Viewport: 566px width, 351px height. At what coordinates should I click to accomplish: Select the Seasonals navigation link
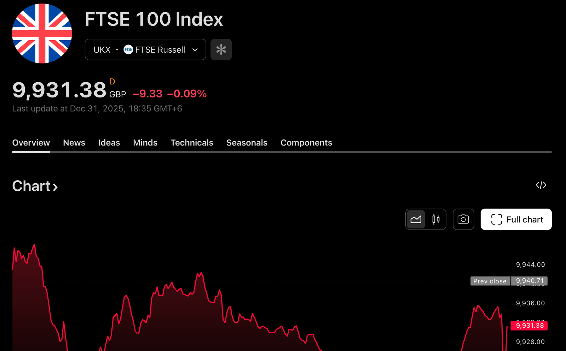pyautogui.click(x=247, y=143)
